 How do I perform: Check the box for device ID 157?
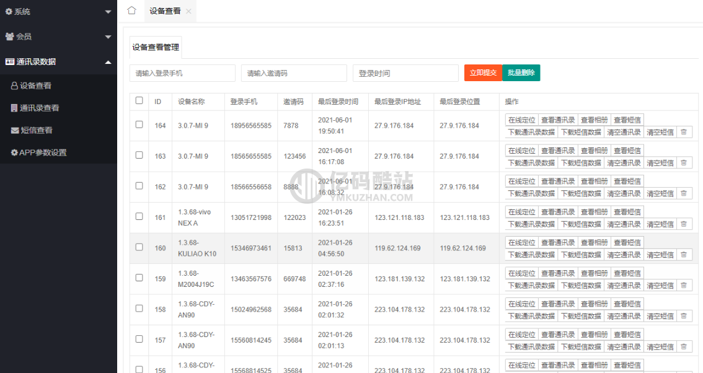(x=139, y=339)
